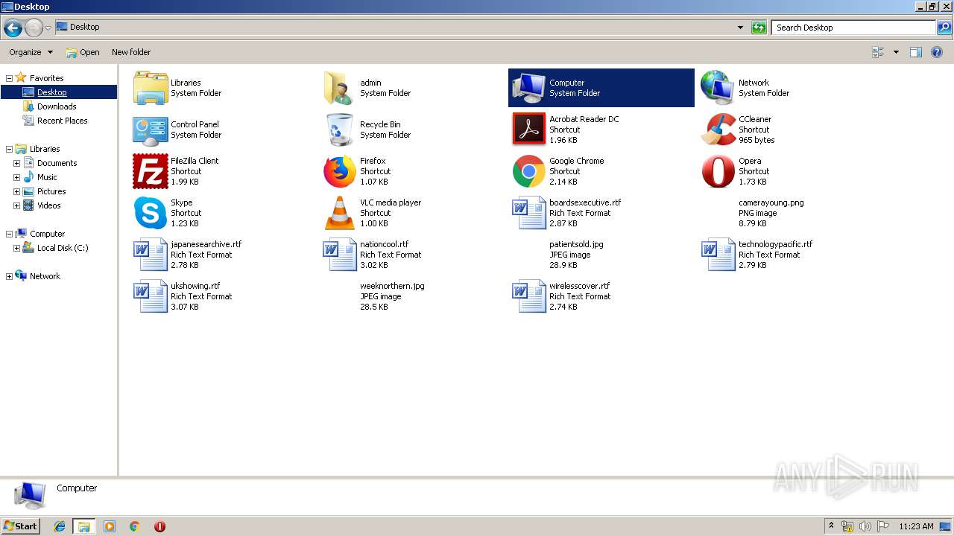Select the CCleaner shortcut icon
The width and height of the screenshot is (954, 536).
pos(718,130)
